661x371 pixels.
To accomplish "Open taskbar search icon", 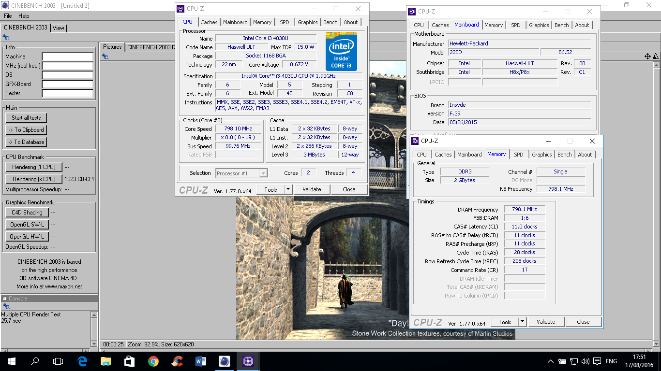I will point(35,361).
